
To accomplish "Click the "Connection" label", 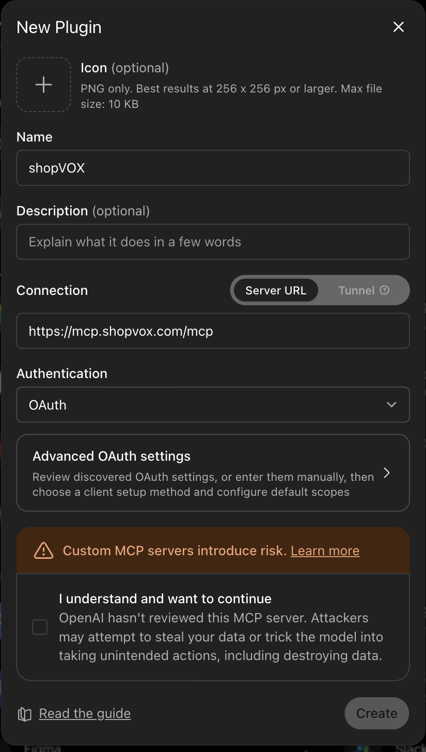I will click(x=52, y=290).
